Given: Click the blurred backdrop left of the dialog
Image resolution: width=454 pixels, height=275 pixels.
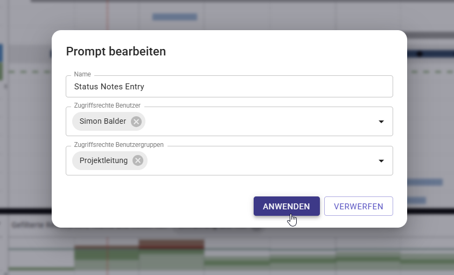Looking at the screenshot, I should point(26,135).
